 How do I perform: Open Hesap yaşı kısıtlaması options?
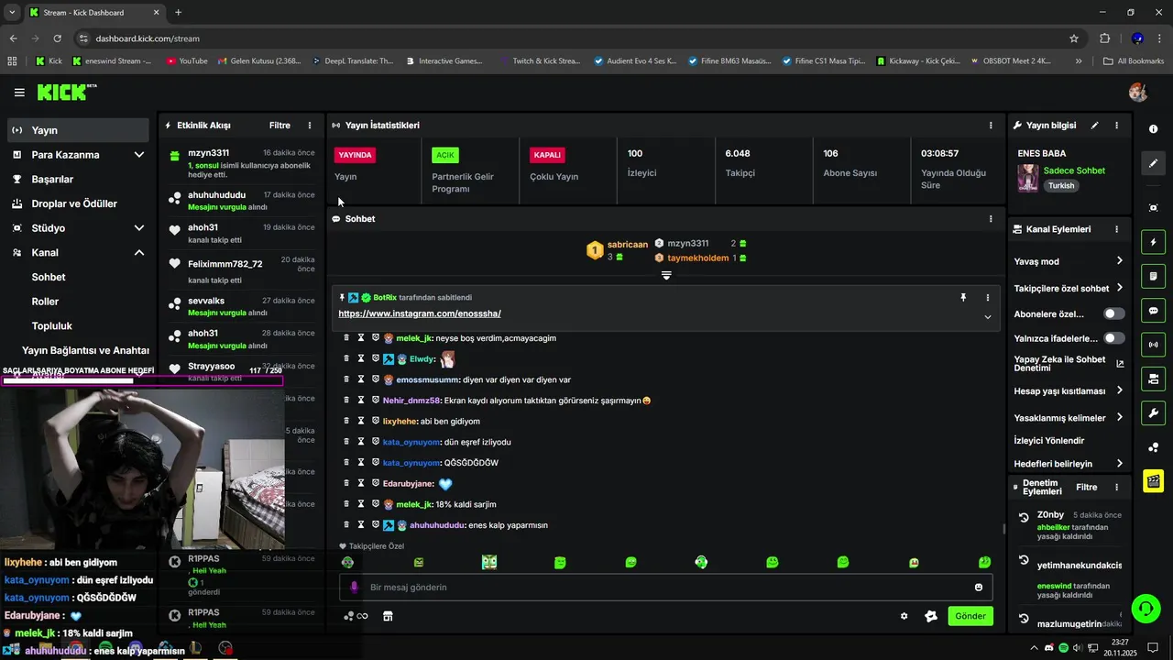[1069, 390]
